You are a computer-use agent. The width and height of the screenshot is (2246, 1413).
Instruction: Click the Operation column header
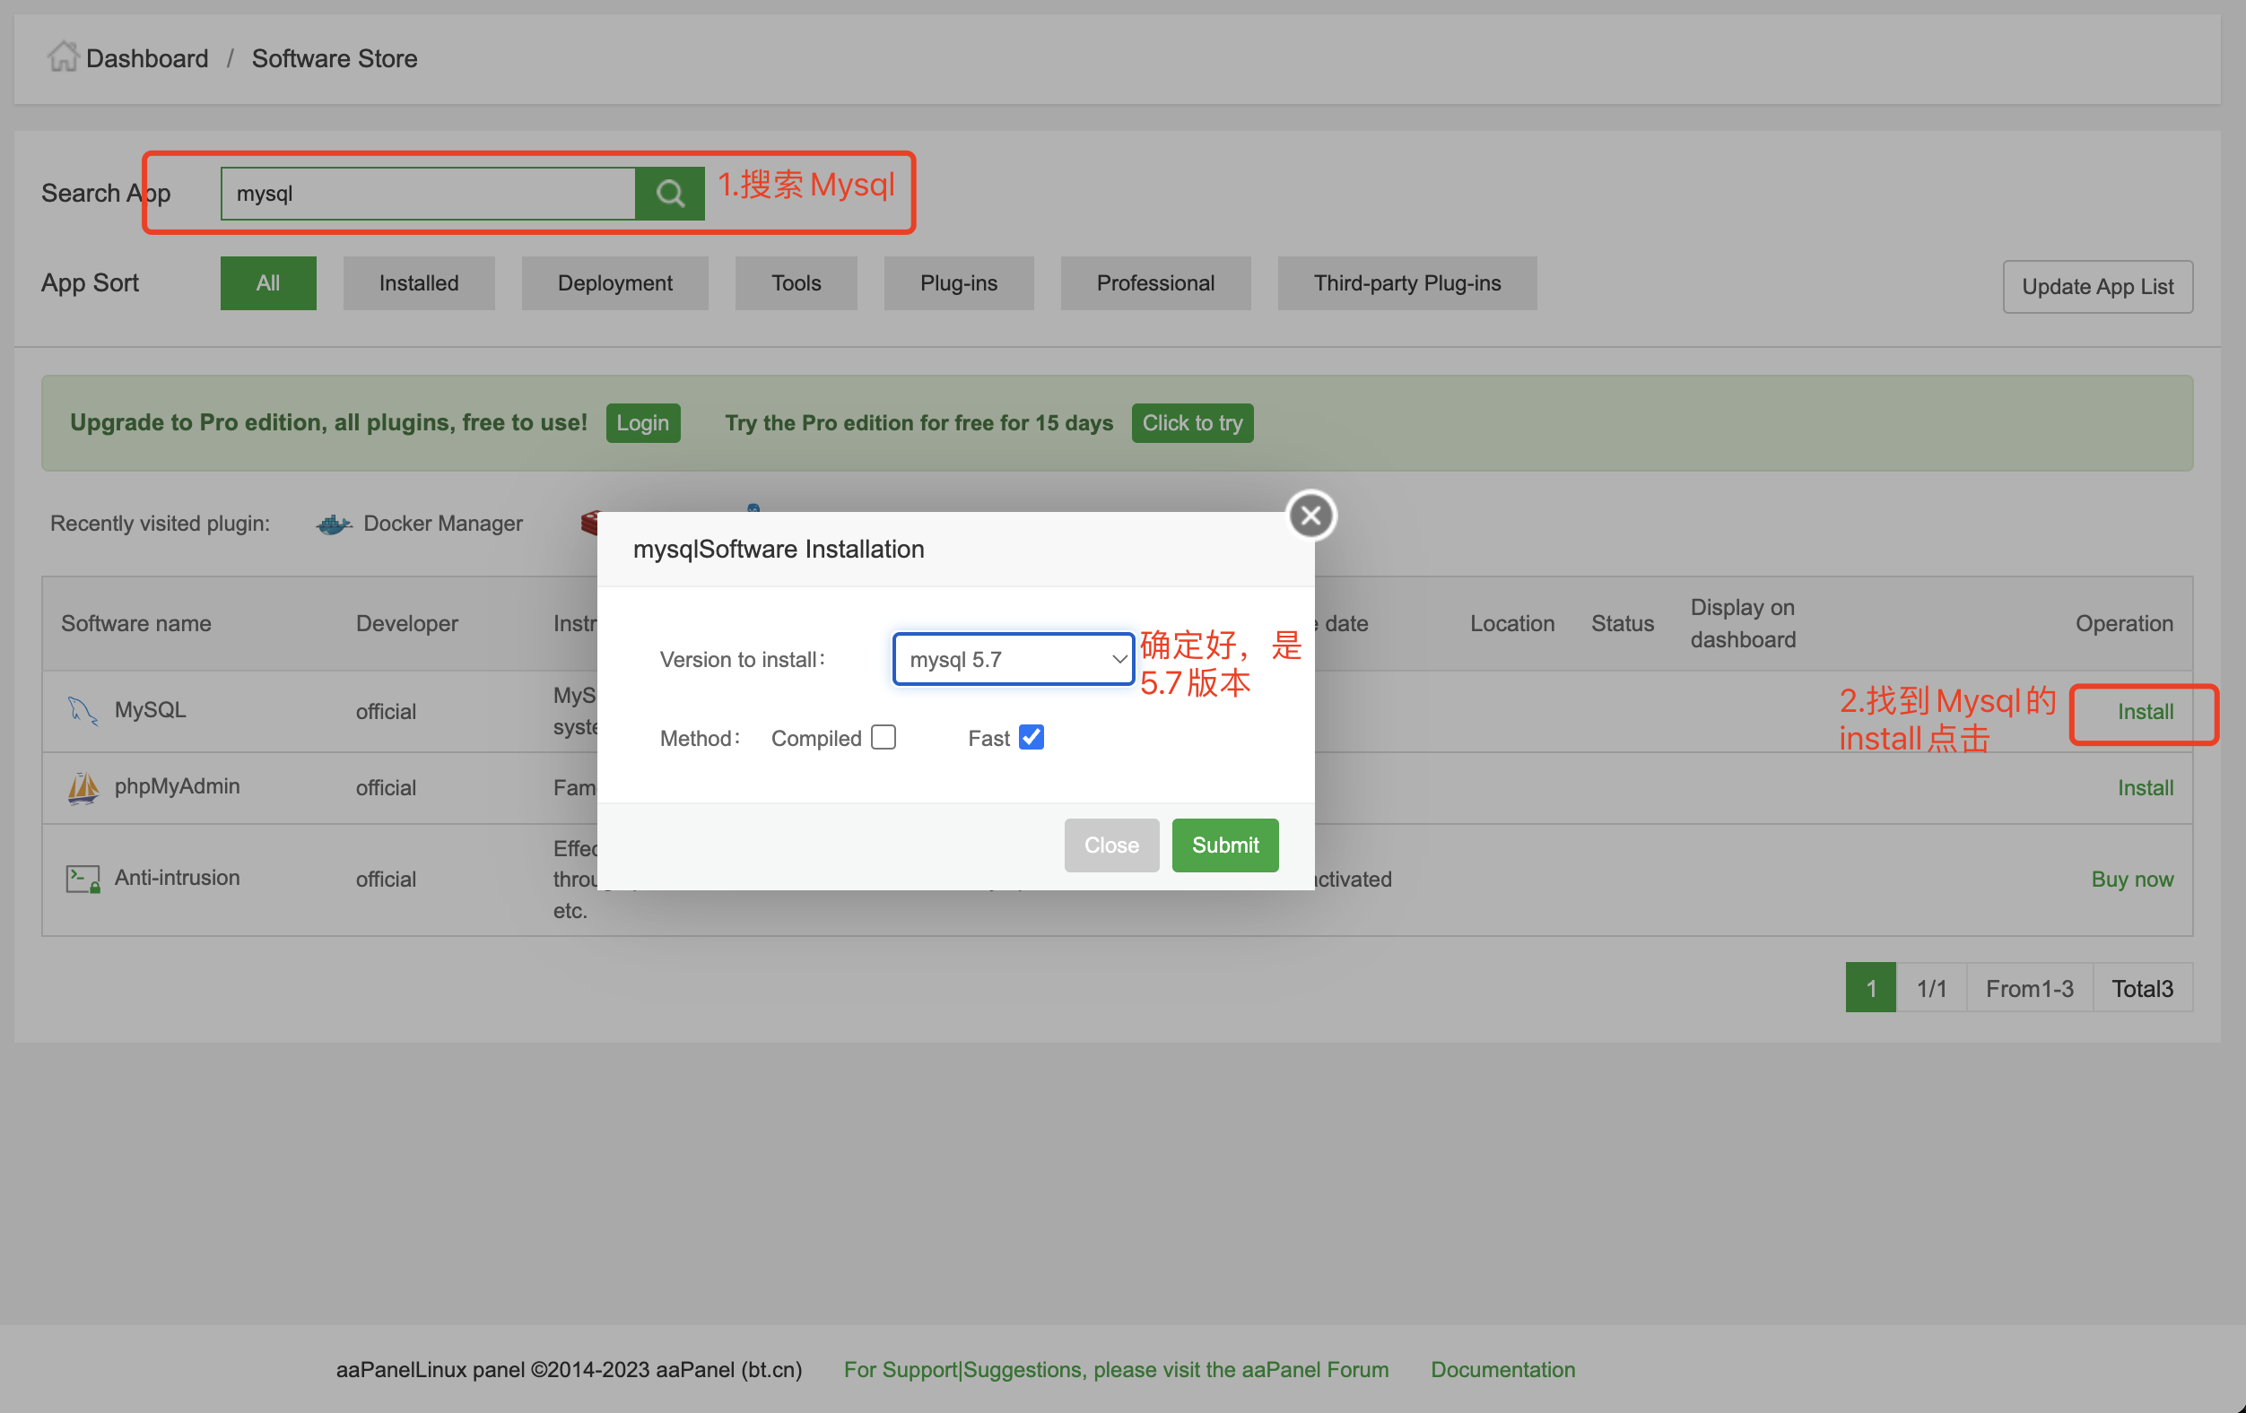coord(2124,623)
